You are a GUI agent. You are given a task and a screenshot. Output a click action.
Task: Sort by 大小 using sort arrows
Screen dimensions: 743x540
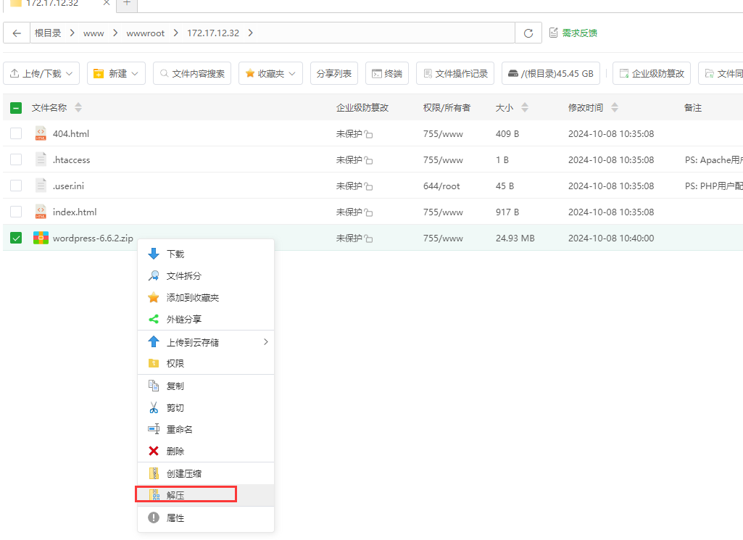click(525, 107)
